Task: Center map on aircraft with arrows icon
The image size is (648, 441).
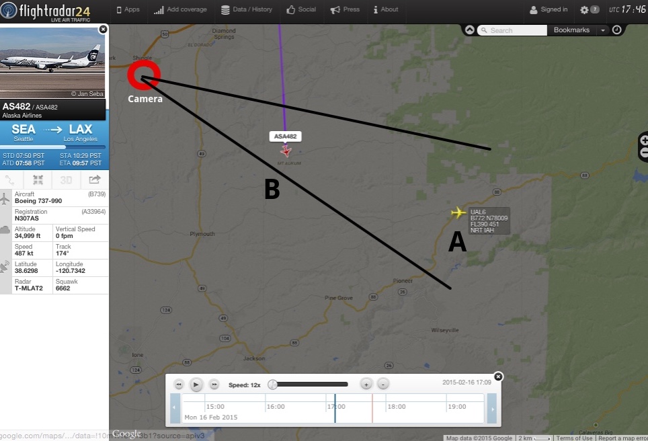Action: (38, 179)
